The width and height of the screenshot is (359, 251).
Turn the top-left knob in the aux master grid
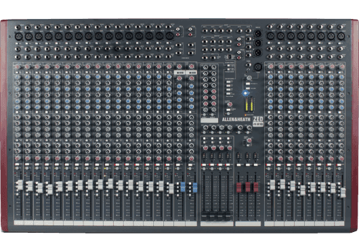click(206, 67)
